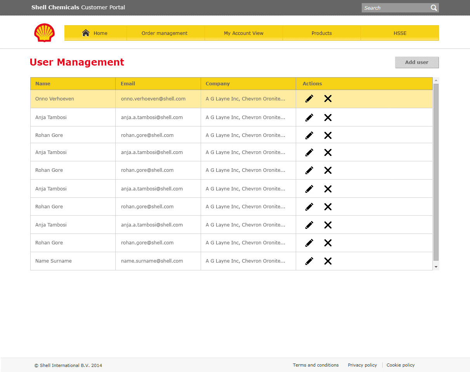This screenshot has width=470, height=372.
Task: Go to the Home menu
Action: (x=95, y=33)
